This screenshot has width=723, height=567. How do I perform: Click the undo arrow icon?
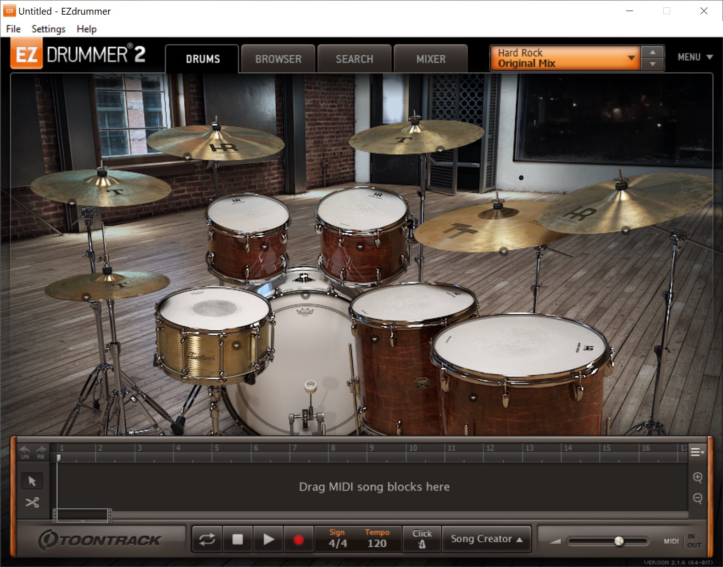pos(25,451)
